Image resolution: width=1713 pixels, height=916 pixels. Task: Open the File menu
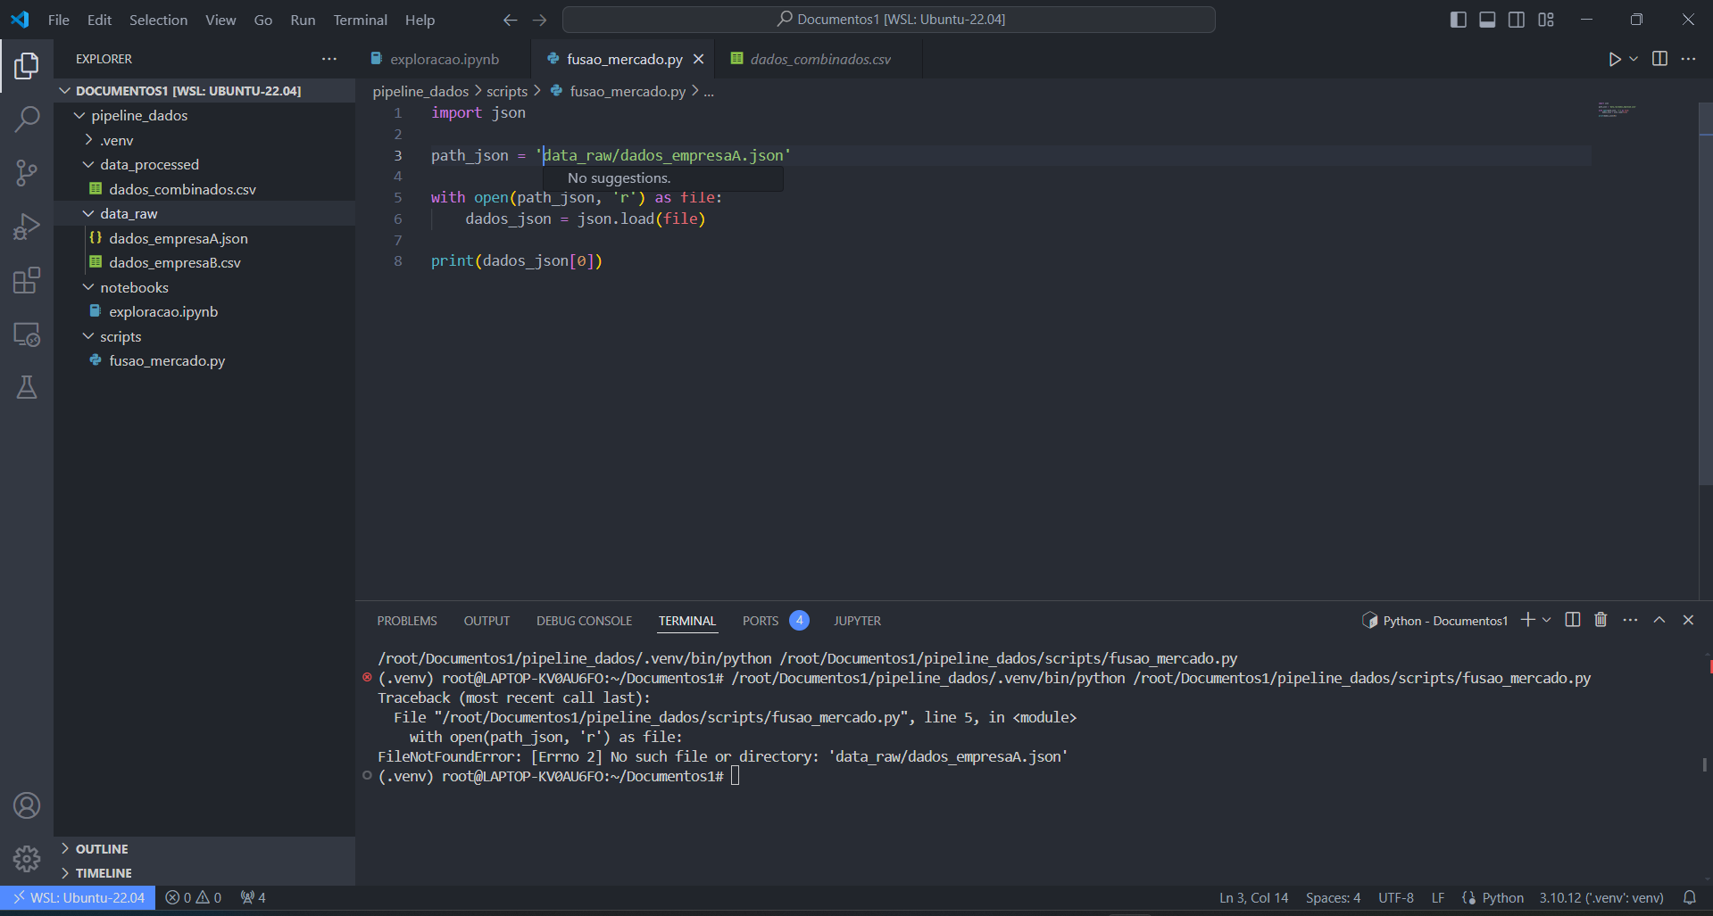tap(59, 20)
